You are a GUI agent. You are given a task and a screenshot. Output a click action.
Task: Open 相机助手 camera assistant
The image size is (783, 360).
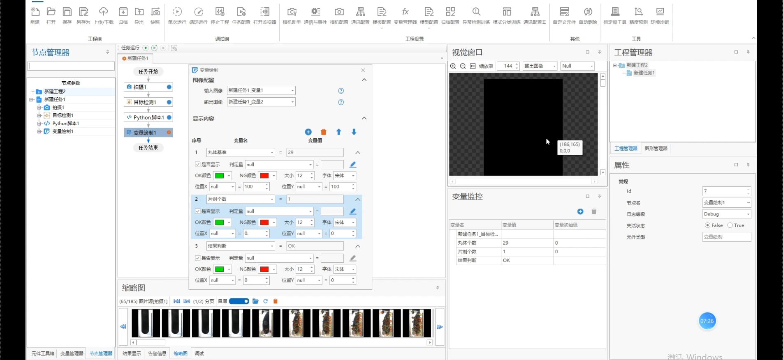[292, 15]
